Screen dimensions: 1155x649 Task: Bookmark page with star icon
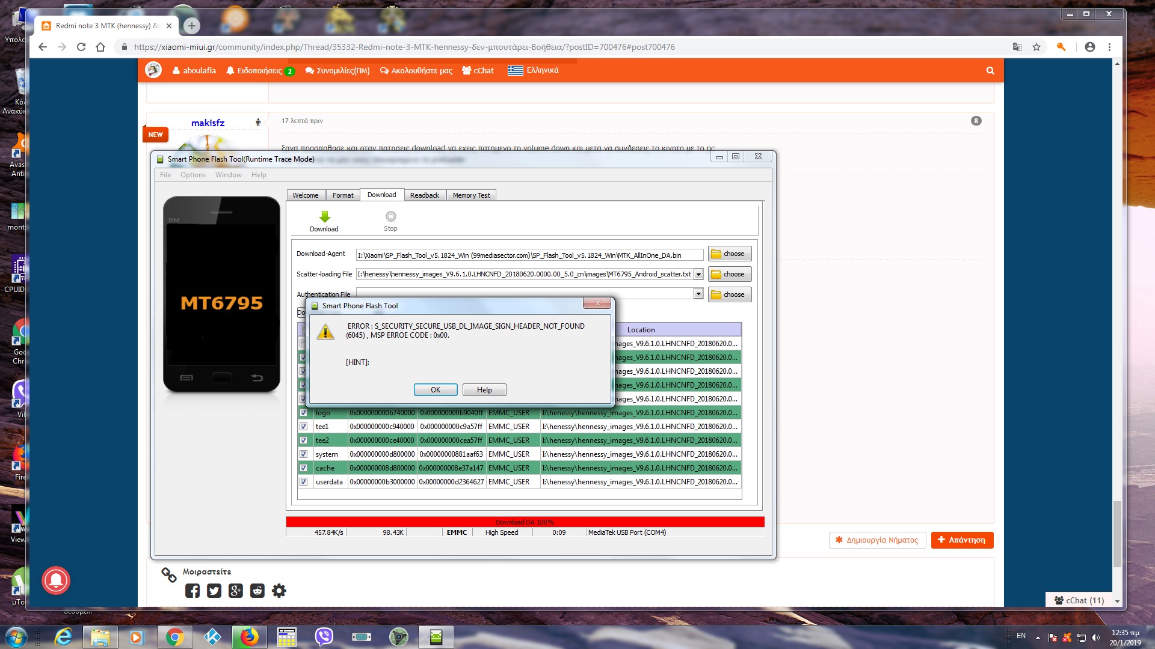(x=1036, y=47)
